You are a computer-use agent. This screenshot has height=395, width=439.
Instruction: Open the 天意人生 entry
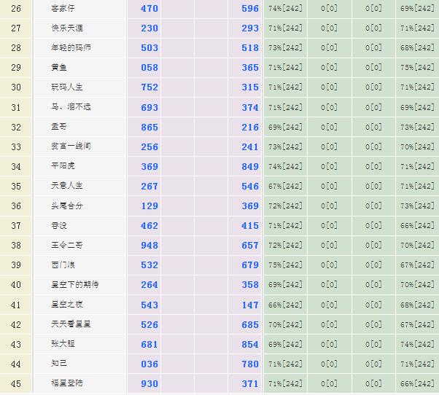click(x=66, y=186)
